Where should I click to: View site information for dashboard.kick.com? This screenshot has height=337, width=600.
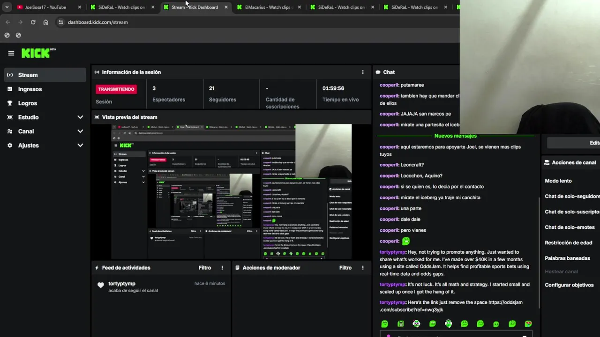click(x=60, y=22)
